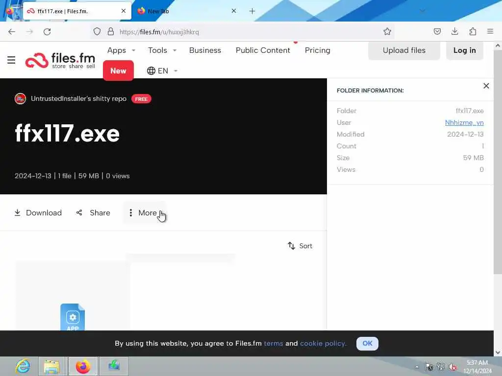502x376 pixels.
Task: Expand the Tools menu
Action: [162, 50]
